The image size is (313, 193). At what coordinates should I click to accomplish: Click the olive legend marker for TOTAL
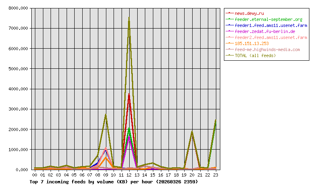230,55
